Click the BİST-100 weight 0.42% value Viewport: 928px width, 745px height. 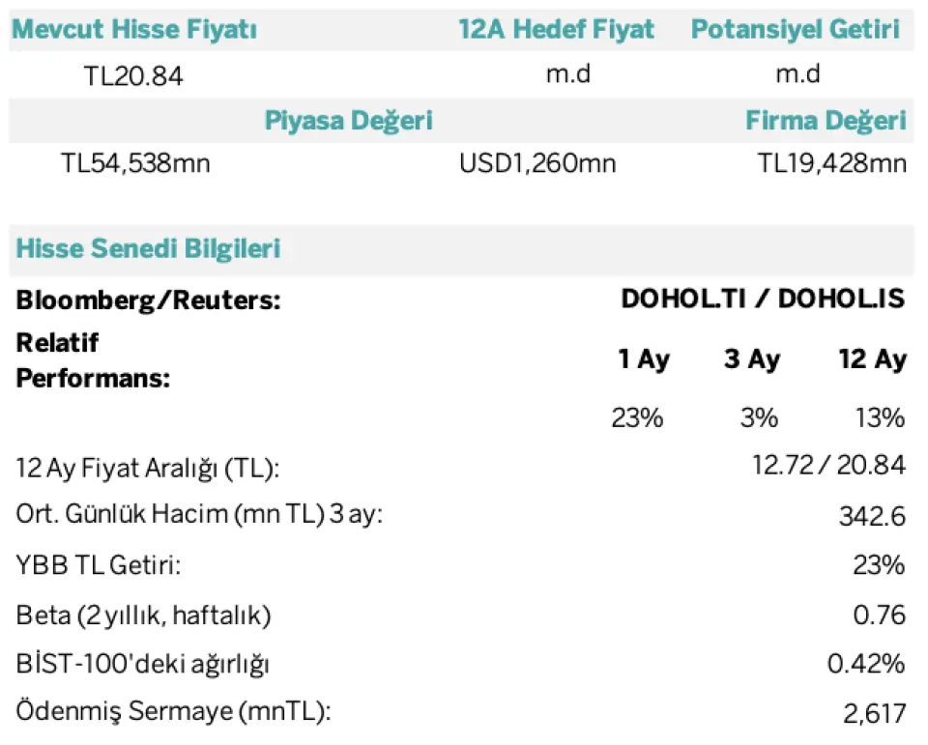866,664
